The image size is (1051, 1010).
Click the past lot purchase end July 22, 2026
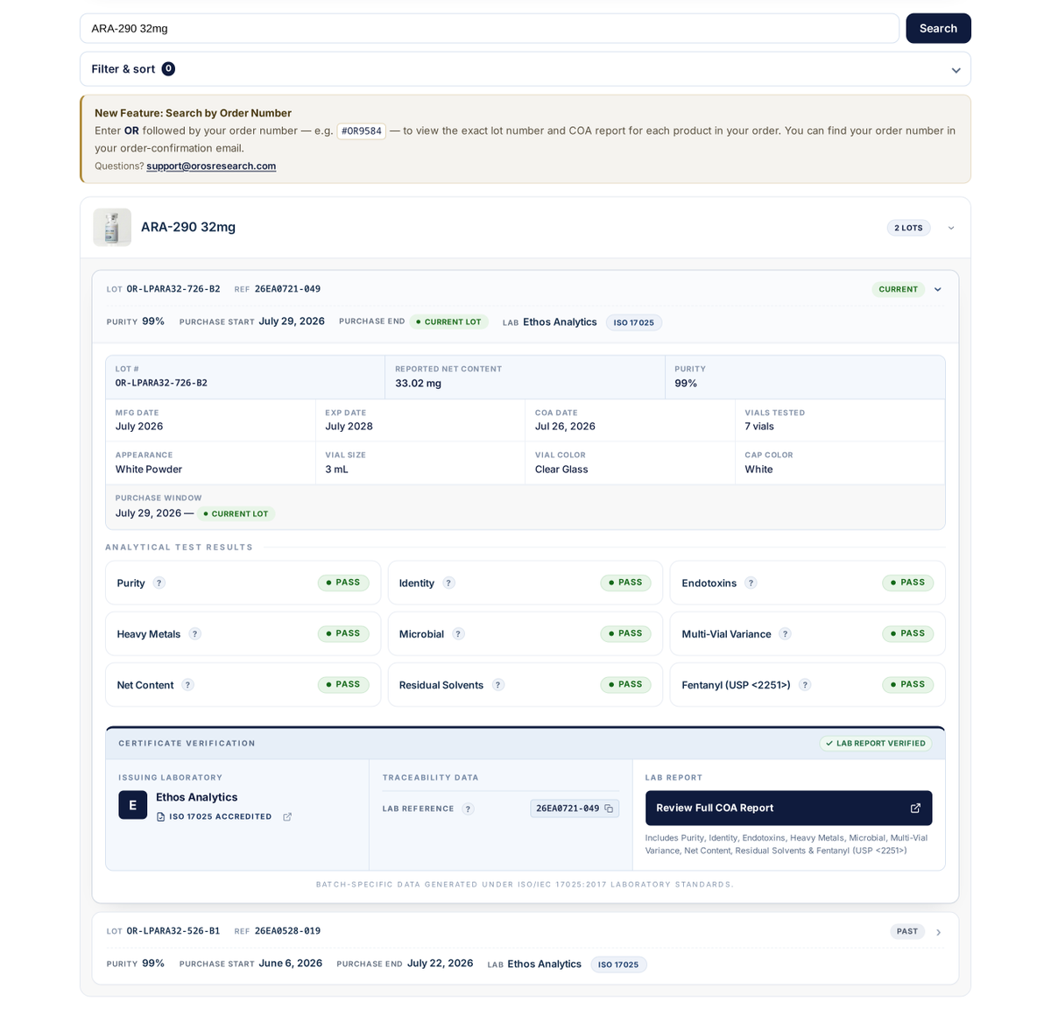(x=440, y=964)
